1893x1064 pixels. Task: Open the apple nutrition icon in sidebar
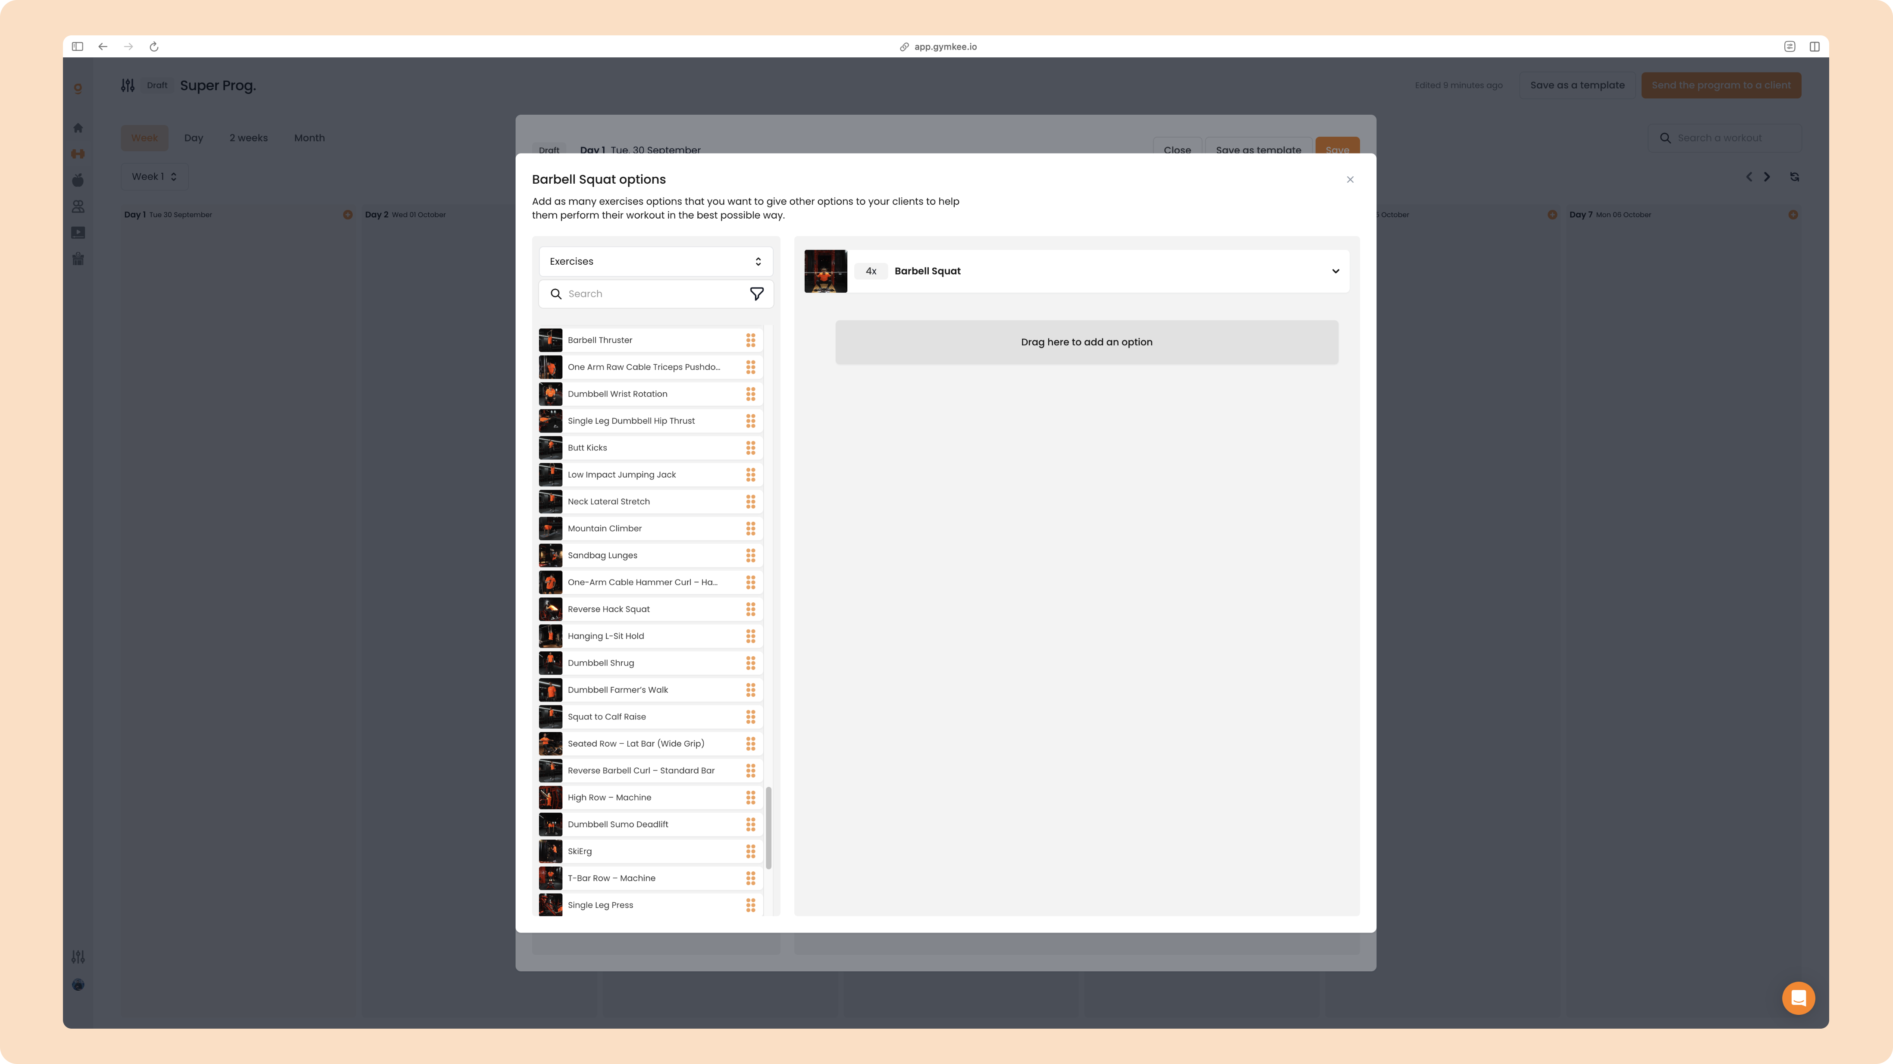[78, 180]
